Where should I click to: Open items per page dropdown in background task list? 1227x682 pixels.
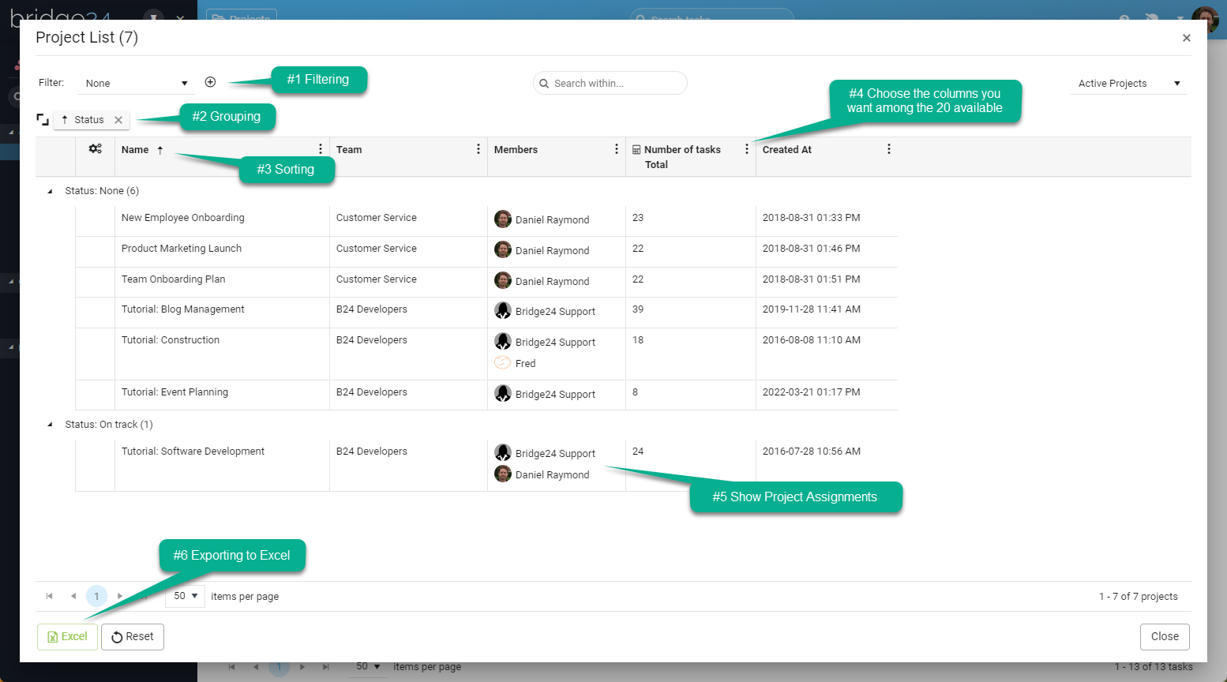pos(366,667)
